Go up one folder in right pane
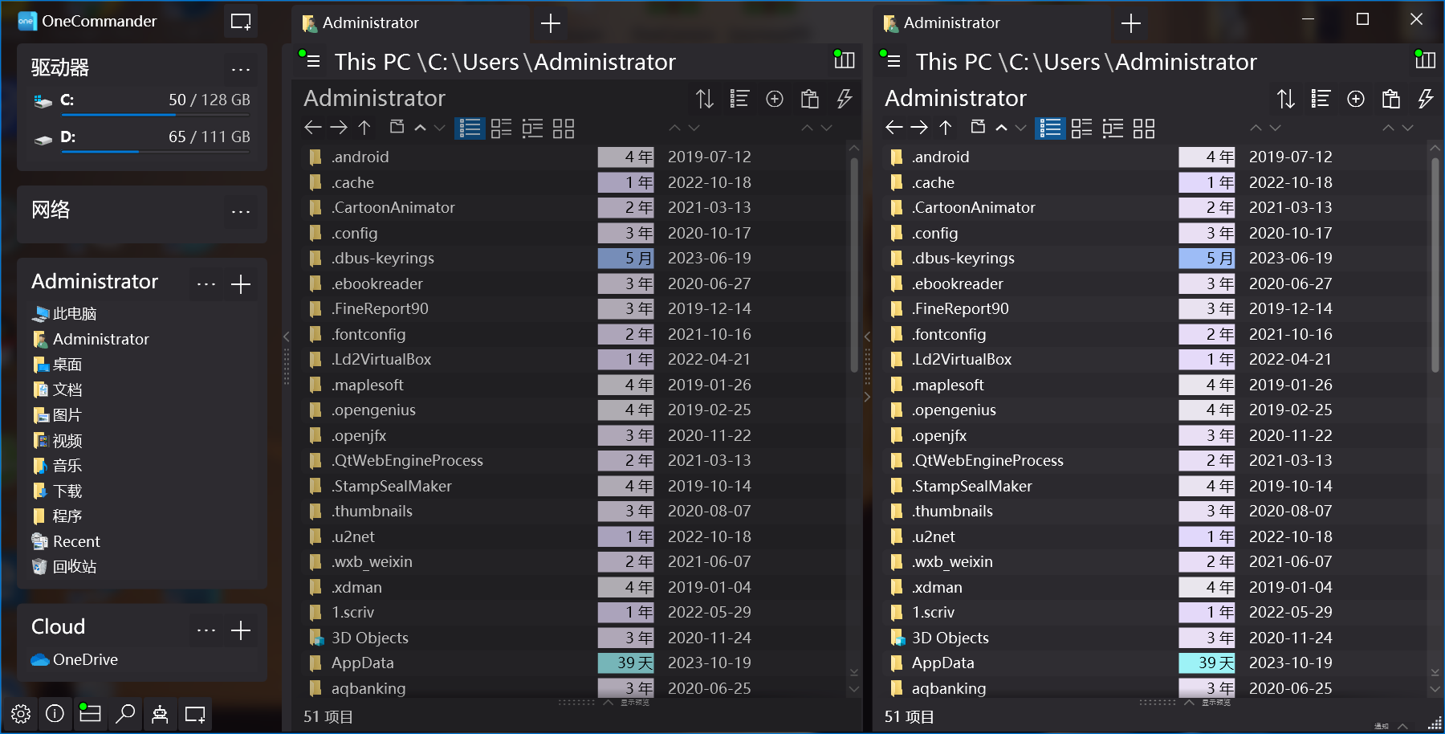Screen dimensions: 1445x734 946,127
